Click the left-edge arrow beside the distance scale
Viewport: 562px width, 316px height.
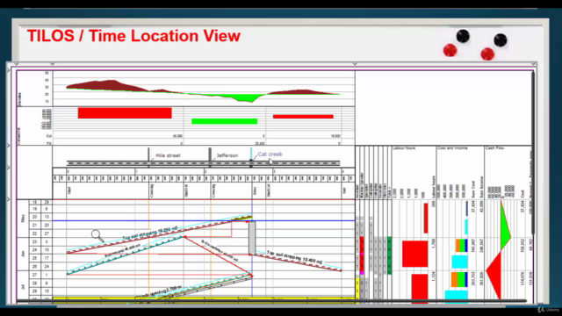click(8, 168)
